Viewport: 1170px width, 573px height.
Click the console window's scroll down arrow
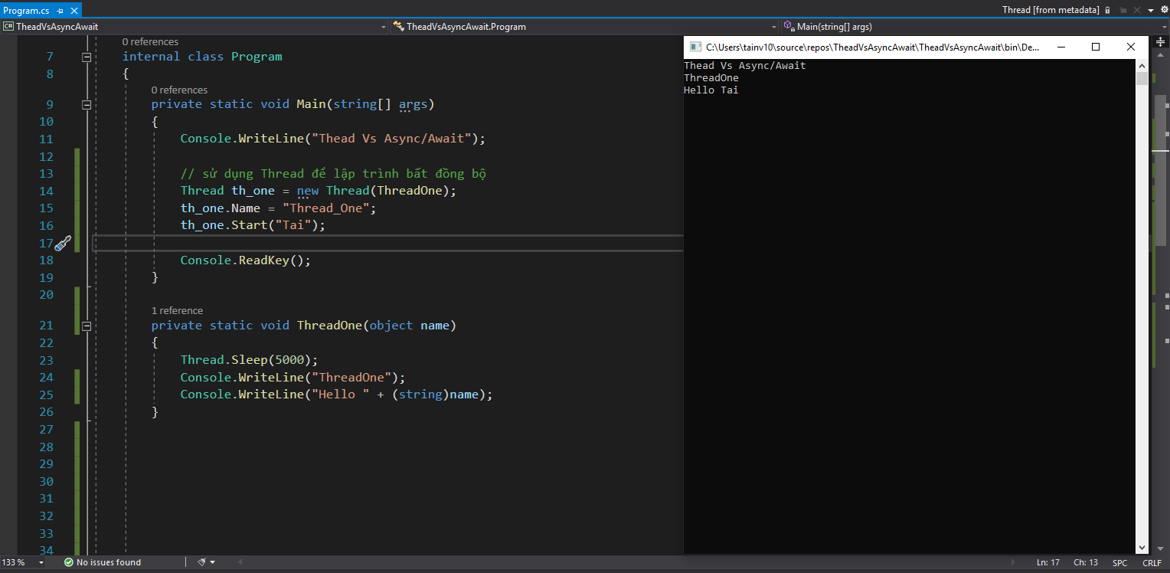click(1142, 547)
